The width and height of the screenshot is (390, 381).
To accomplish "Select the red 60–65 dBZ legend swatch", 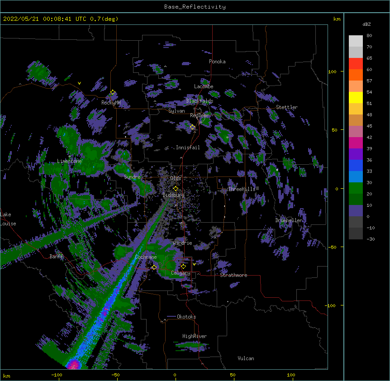I will point(356,64).
